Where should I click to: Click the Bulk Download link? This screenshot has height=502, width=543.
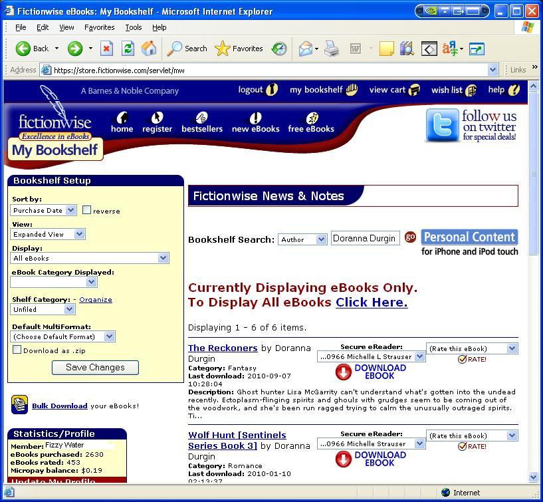pyautogui.click(x=60, y=406)
